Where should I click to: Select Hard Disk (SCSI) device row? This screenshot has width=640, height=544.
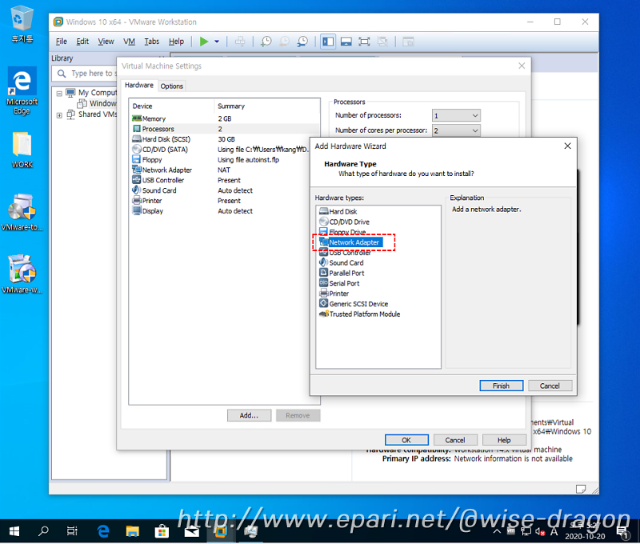tap(224, 139)
